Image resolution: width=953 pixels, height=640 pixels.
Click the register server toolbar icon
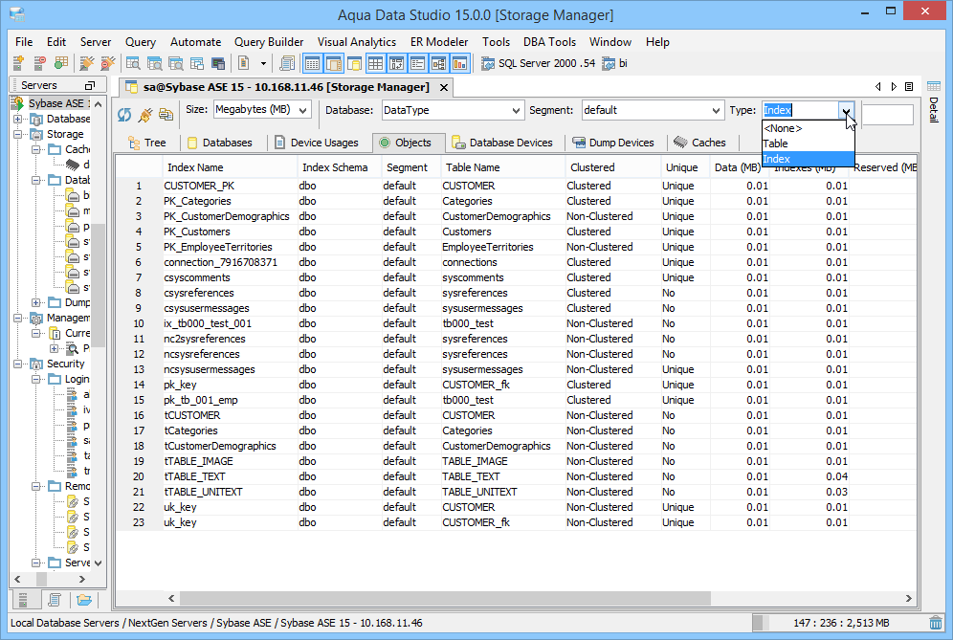[x=18, y=63]
